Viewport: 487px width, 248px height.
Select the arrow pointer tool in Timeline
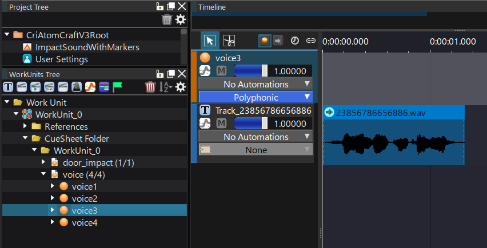point(210,41)
